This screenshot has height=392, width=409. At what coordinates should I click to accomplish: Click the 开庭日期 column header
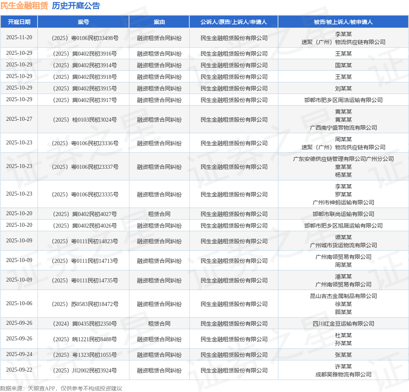[x=19, y=22]
